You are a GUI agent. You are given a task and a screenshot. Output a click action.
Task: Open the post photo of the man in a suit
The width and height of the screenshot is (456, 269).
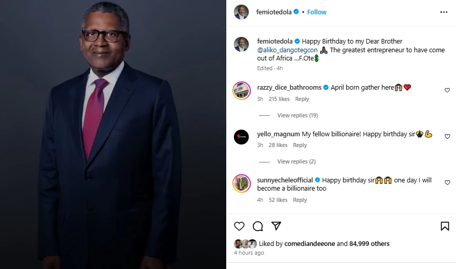coord(113,134)
